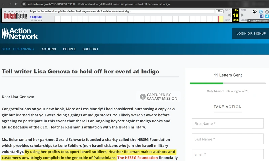Reload the page with refresh icon
The image size is (269, 161).
click(16, 4)
